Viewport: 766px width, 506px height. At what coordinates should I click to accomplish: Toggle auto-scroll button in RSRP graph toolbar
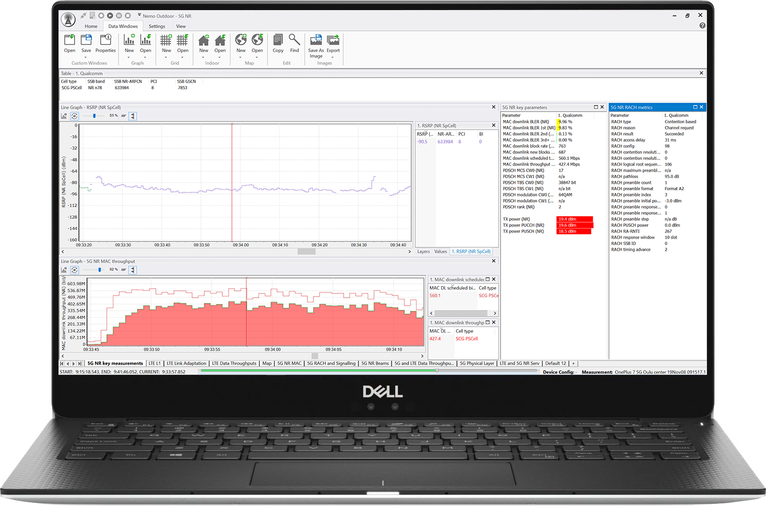(74, 116)
